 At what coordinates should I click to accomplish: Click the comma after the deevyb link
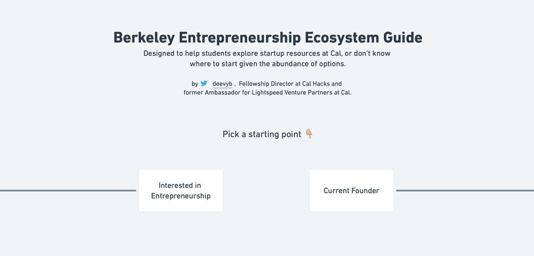point(235,84)
